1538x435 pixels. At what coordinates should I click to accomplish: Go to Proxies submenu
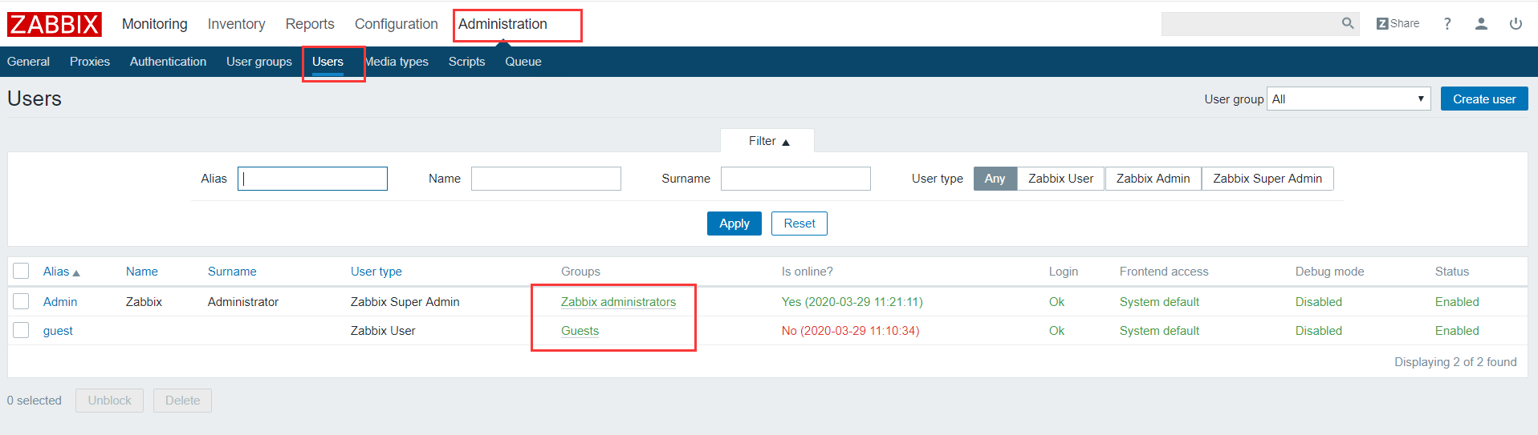pos(90,62)
